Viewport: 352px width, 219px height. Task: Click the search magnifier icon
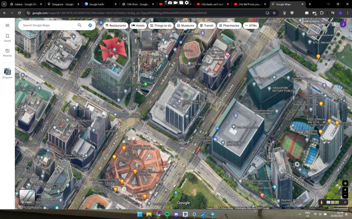[79, 25]
